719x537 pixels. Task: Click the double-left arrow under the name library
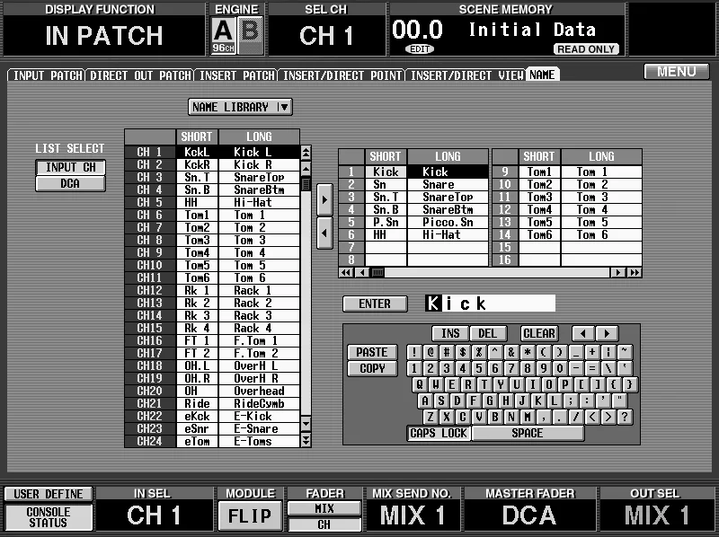[346, 273]
